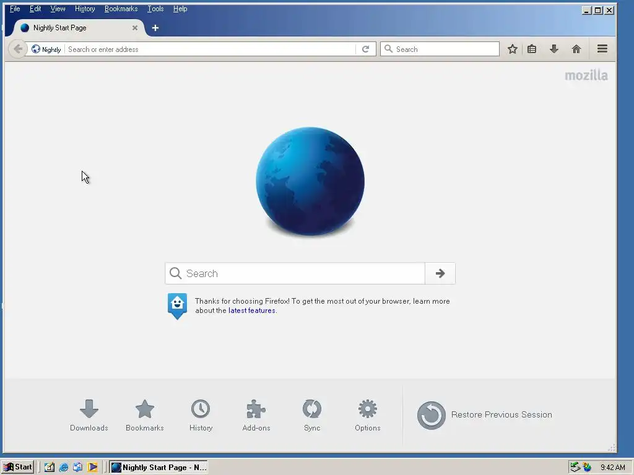Open the Tools menu
The height and width of the screenshot is (475, 634).
pos(155,9)
